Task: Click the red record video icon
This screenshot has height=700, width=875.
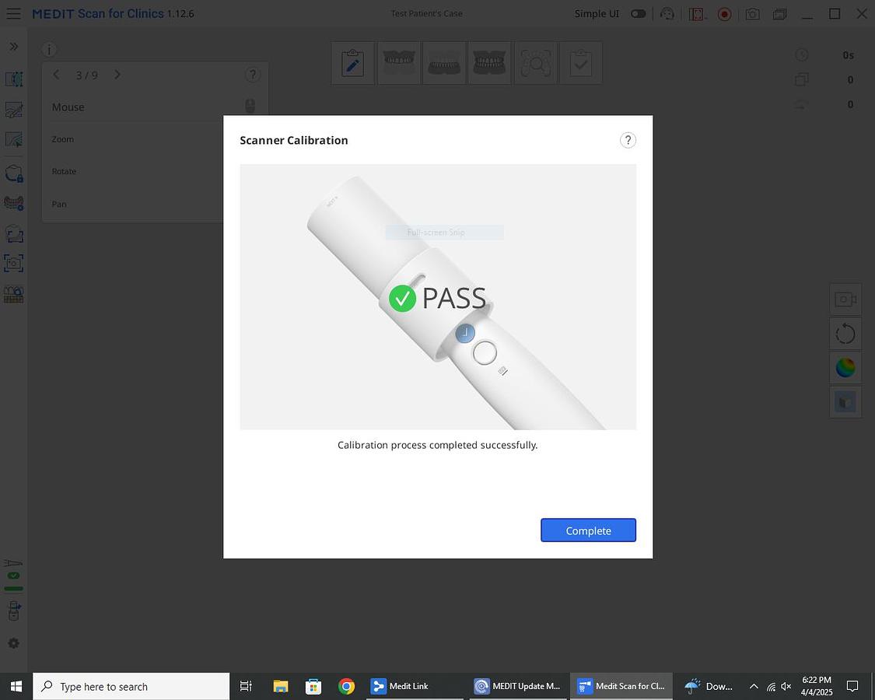Action: 724,14
